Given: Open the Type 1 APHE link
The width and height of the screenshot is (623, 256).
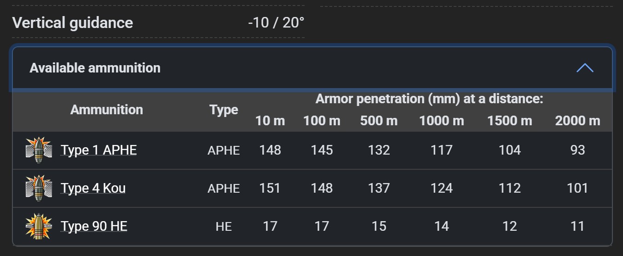Looking at the screenshot, I should pyautogui.click(x=98, y=150).
